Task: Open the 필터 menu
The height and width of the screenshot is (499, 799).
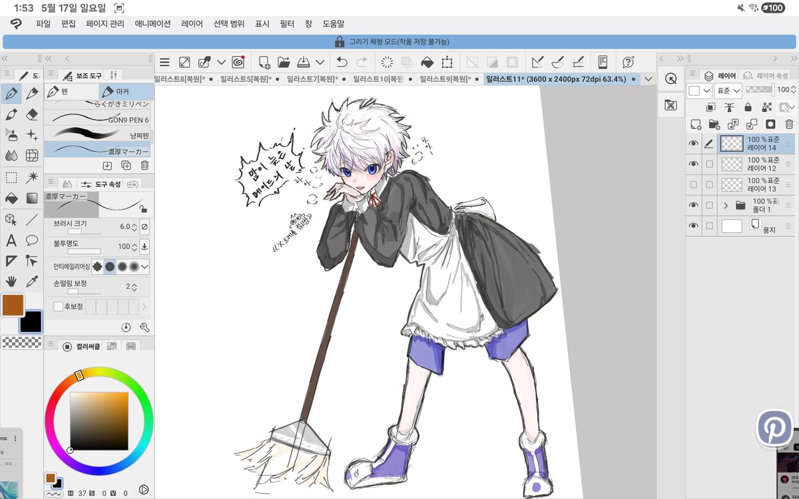Action: point(287,23)
